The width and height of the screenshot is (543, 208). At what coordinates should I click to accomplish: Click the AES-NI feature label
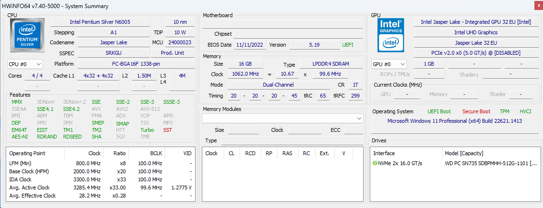tap(20, 137)
